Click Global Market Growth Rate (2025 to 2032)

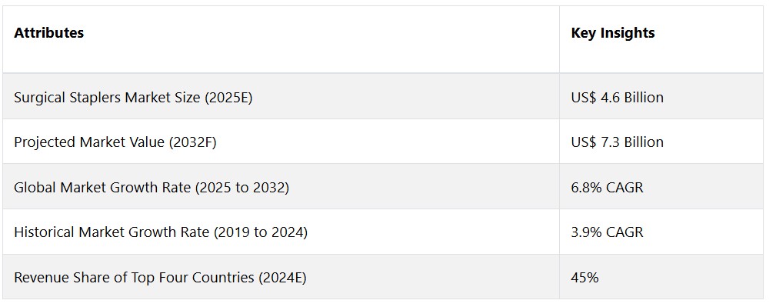click(x=152, y=188)
